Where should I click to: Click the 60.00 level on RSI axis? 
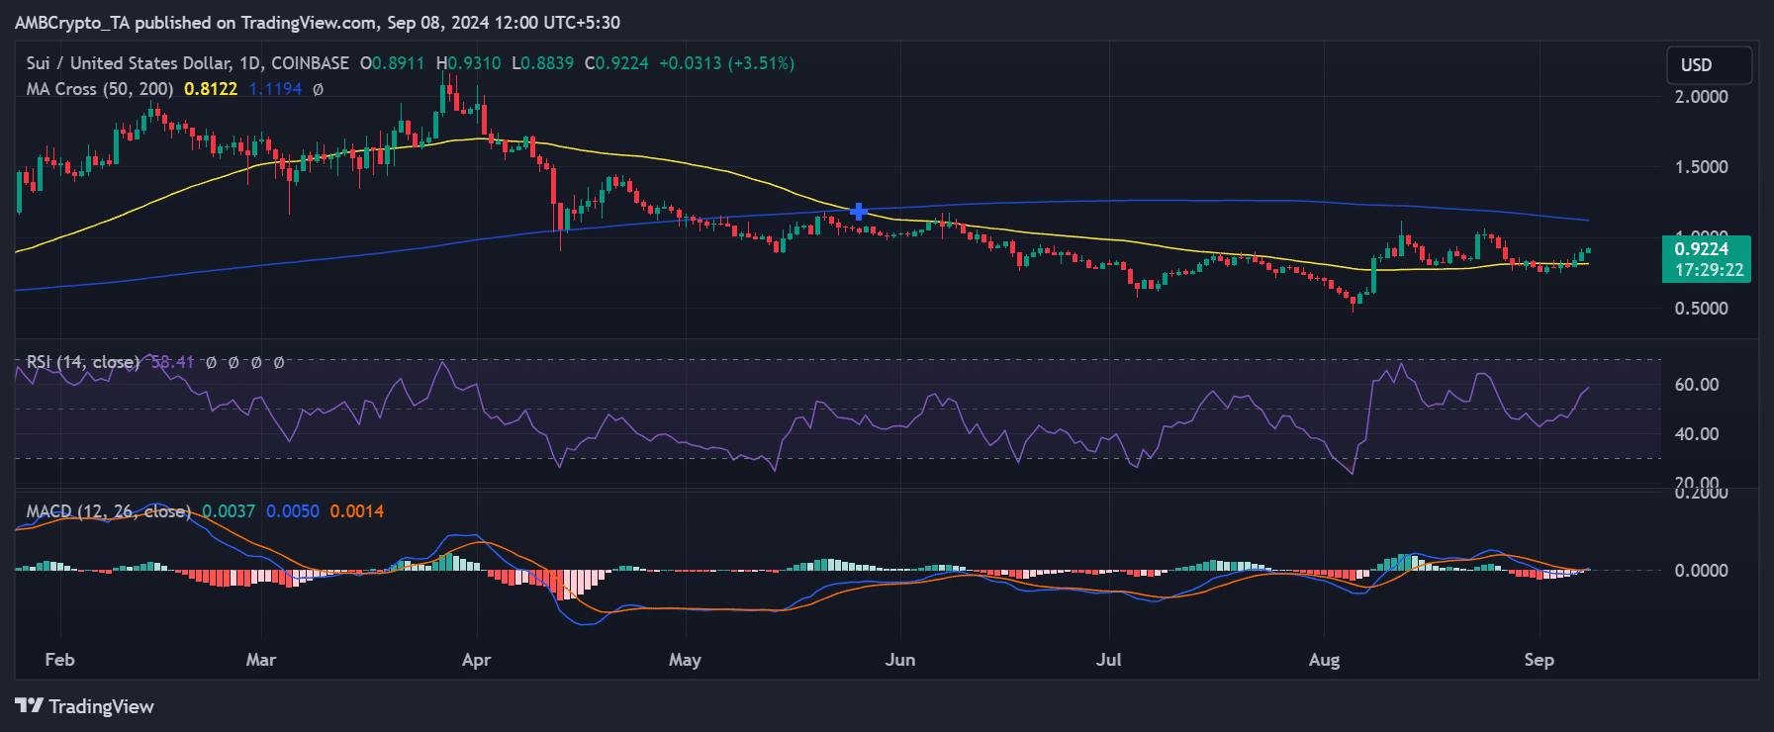point(1696,385)
